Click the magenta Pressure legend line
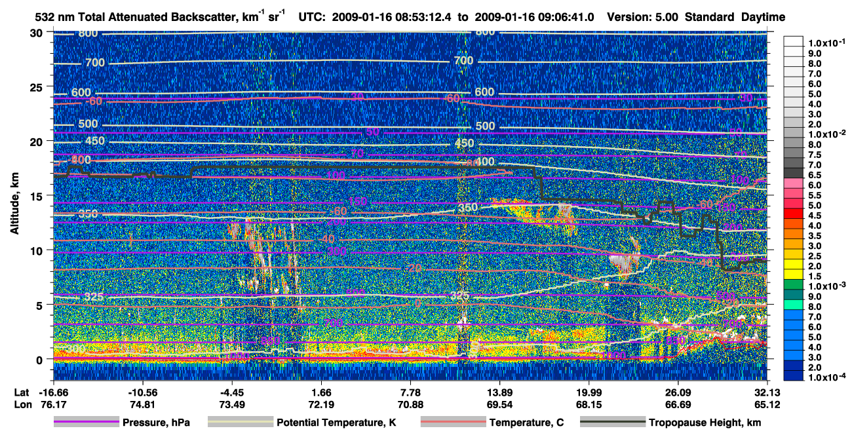The width and height of the screenshot is (852, 437). click(86, 423)
